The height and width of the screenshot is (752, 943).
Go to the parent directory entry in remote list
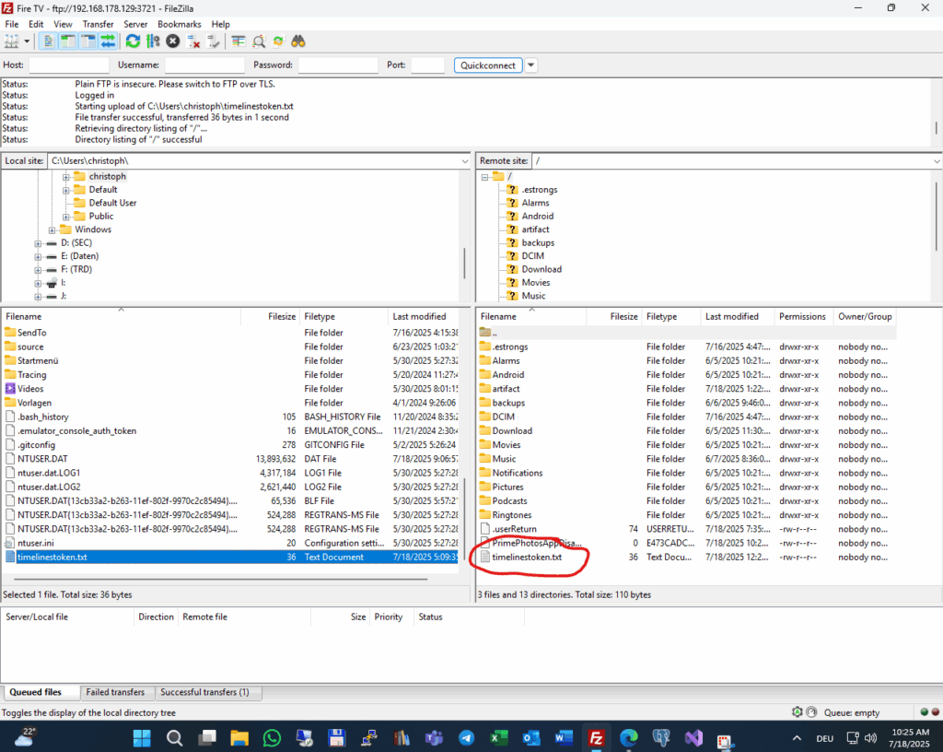click(x=687, y=333)
